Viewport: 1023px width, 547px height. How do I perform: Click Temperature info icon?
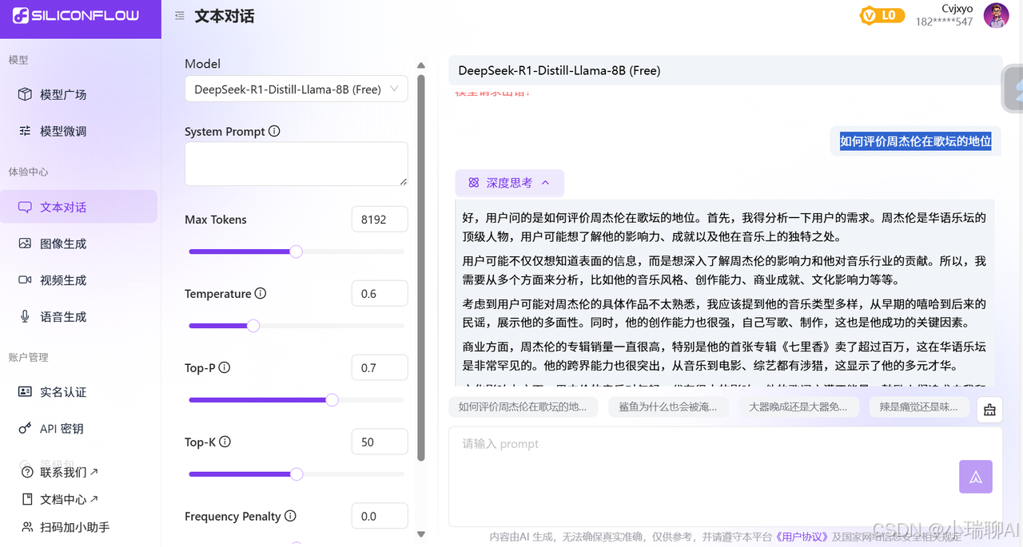click(261, 293)
